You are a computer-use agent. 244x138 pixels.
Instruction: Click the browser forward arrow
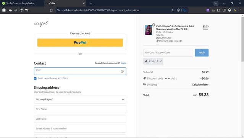click(16, 10)
